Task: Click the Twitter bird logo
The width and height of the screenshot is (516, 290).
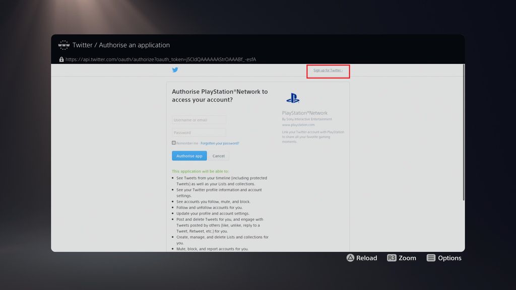Action: 175,70
